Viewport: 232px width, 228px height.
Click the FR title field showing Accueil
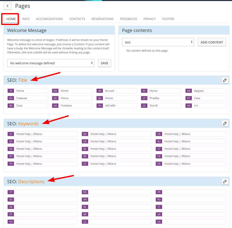(x=120, y=91)
